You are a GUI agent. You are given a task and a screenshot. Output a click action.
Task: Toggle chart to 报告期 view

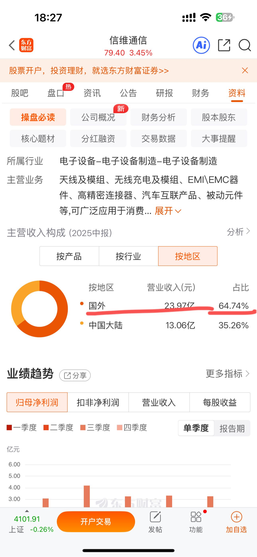[x=232, y=429]
